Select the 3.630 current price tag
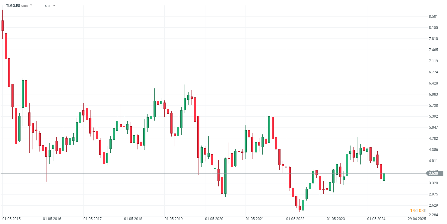Viewport: 447px width, 224px height. [434, 173]
